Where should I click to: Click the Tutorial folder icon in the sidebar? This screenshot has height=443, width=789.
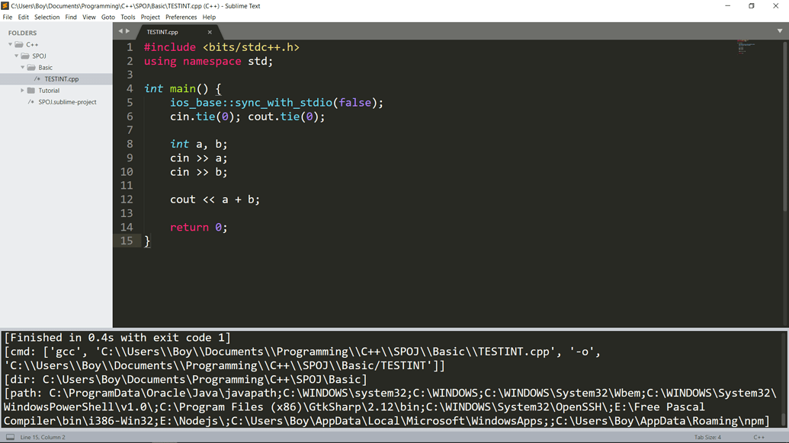tap(31, 90)
